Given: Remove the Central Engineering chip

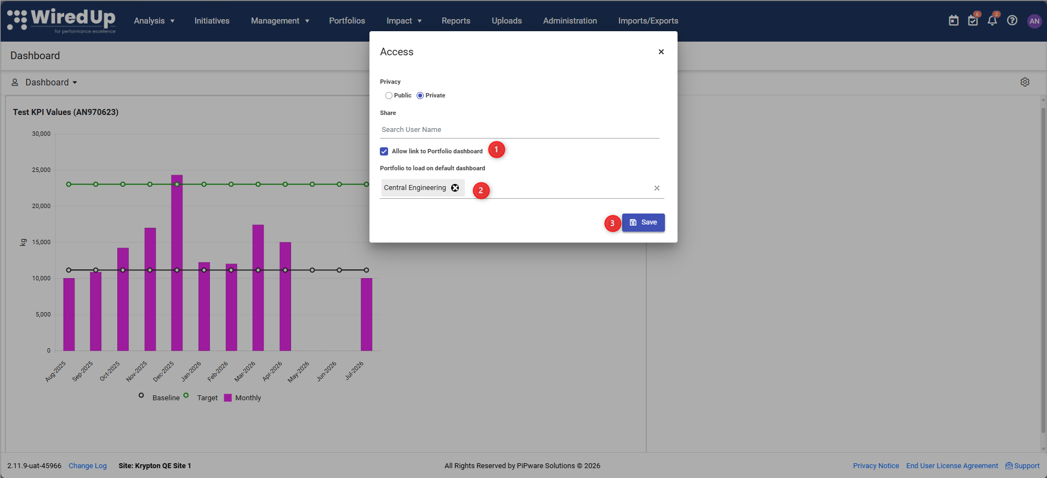Looking at the screenshot, I should coord(455,188).
